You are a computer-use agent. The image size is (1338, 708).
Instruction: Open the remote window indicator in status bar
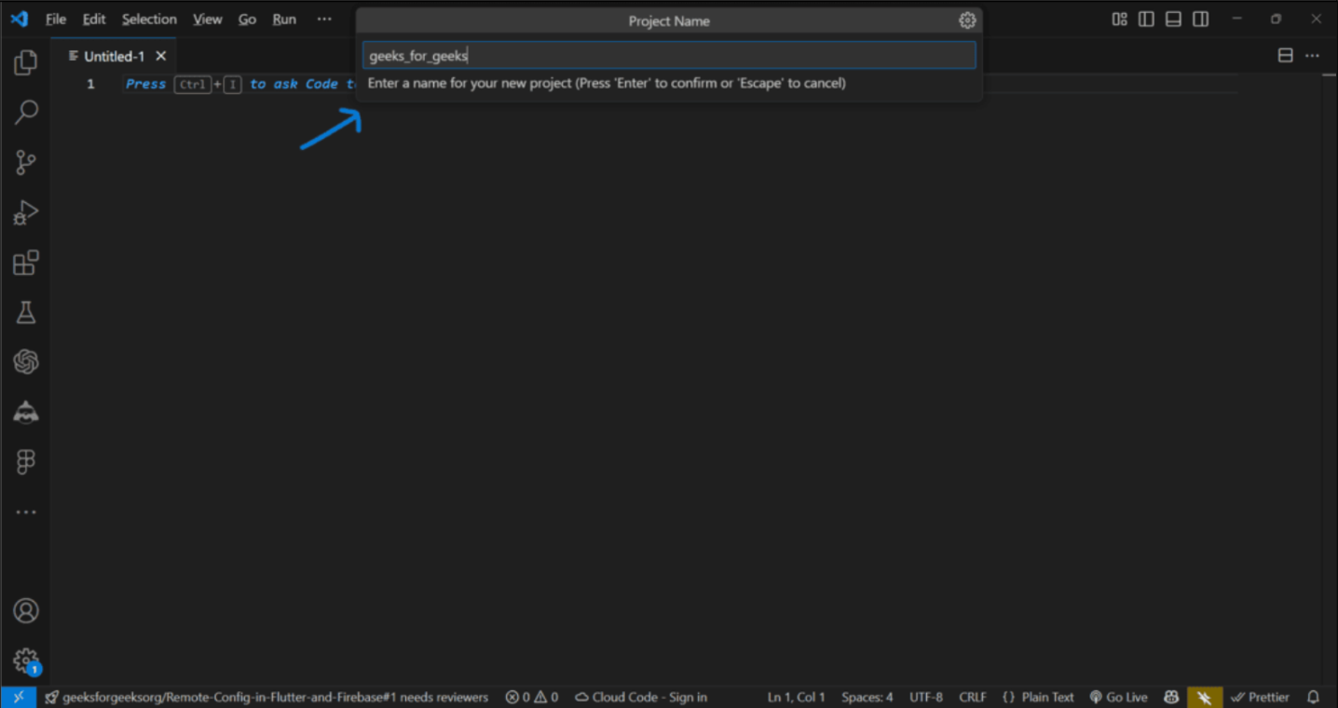click(19, 697)
